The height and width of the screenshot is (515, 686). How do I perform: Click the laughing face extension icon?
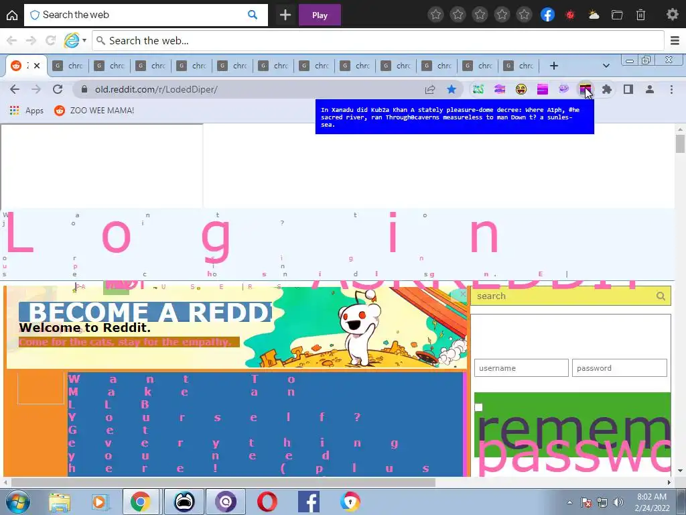tap(521, 89)
